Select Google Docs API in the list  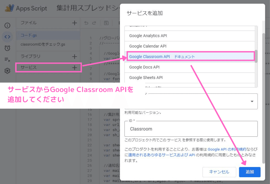click(x=189, y=67)
